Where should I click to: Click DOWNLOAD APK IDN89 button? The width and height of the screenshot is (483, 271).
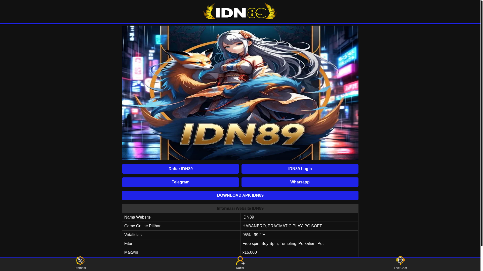click(240, 195)
